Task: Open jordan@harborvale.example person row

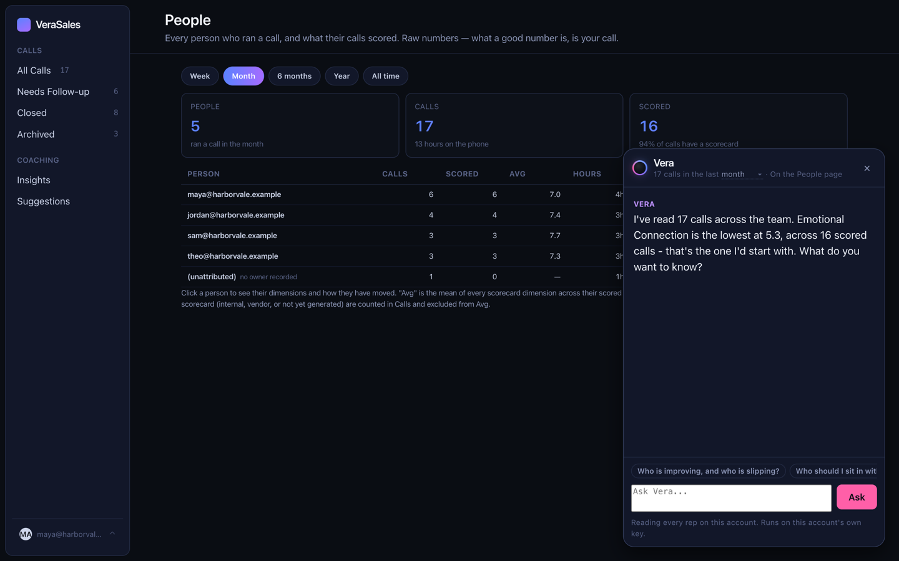Action: (402, 215)
